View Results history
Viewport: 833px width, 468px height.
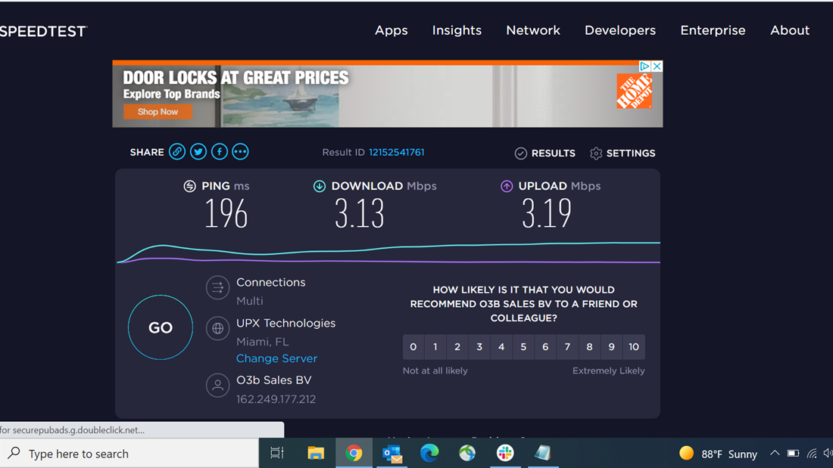[545, 153]
